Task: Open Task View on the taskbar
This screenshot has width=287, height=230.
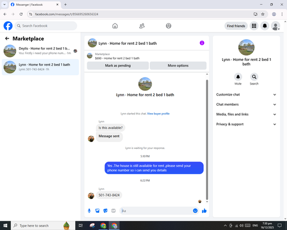Action: (81, 225)
